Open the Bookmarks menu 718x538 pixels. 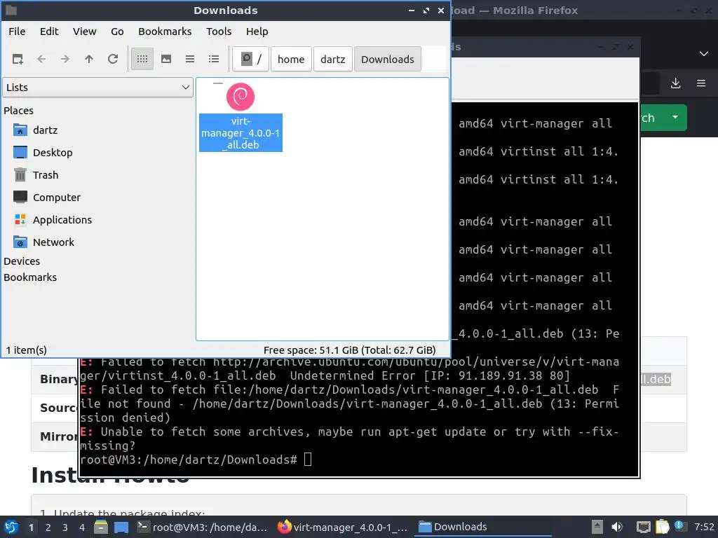tap(165, 32)
